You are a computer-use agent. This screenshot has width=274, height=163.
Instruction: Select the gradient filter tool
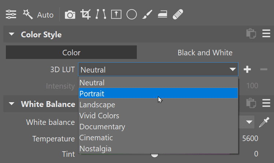pyautogui.click(x=116, y=14)
